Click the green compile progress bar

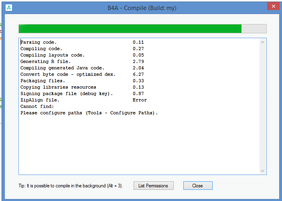(142, 28)
